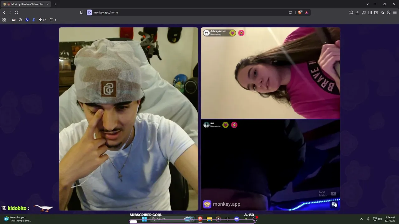This screenshot has height=224, width=399.
Task: Close the Monkey Random Video Chat tab
Action: [47, 4]
